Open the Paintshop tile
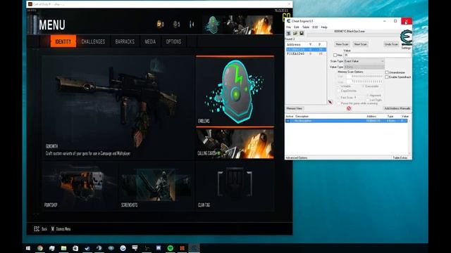Viewport: 451px width, 253px height. pos(80,186)
